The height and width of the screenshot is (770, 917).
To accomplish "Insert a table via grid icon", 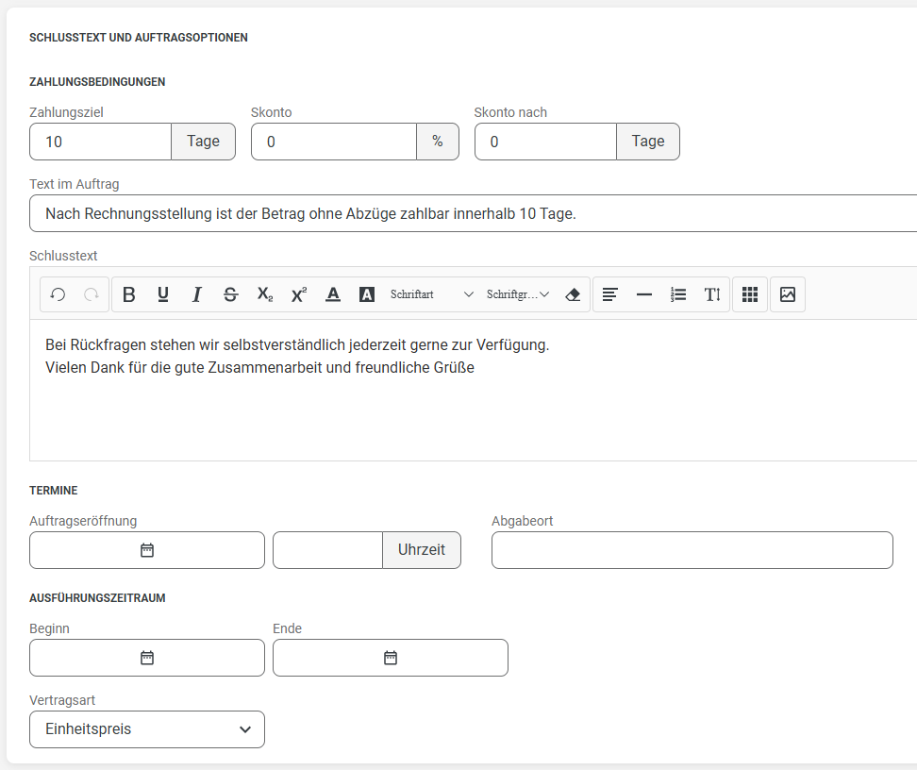I will pyautogui.click(x=750, y=294).
